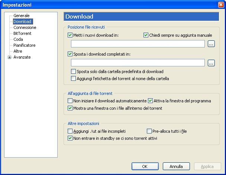Screen dimensions: 226x175
Task: Click Annulla to cancel changes
Action: [176, 166]
